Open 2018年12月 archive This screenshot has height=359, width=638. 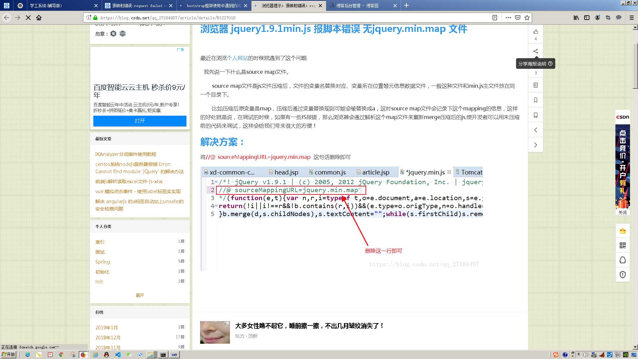click(108, 338)
